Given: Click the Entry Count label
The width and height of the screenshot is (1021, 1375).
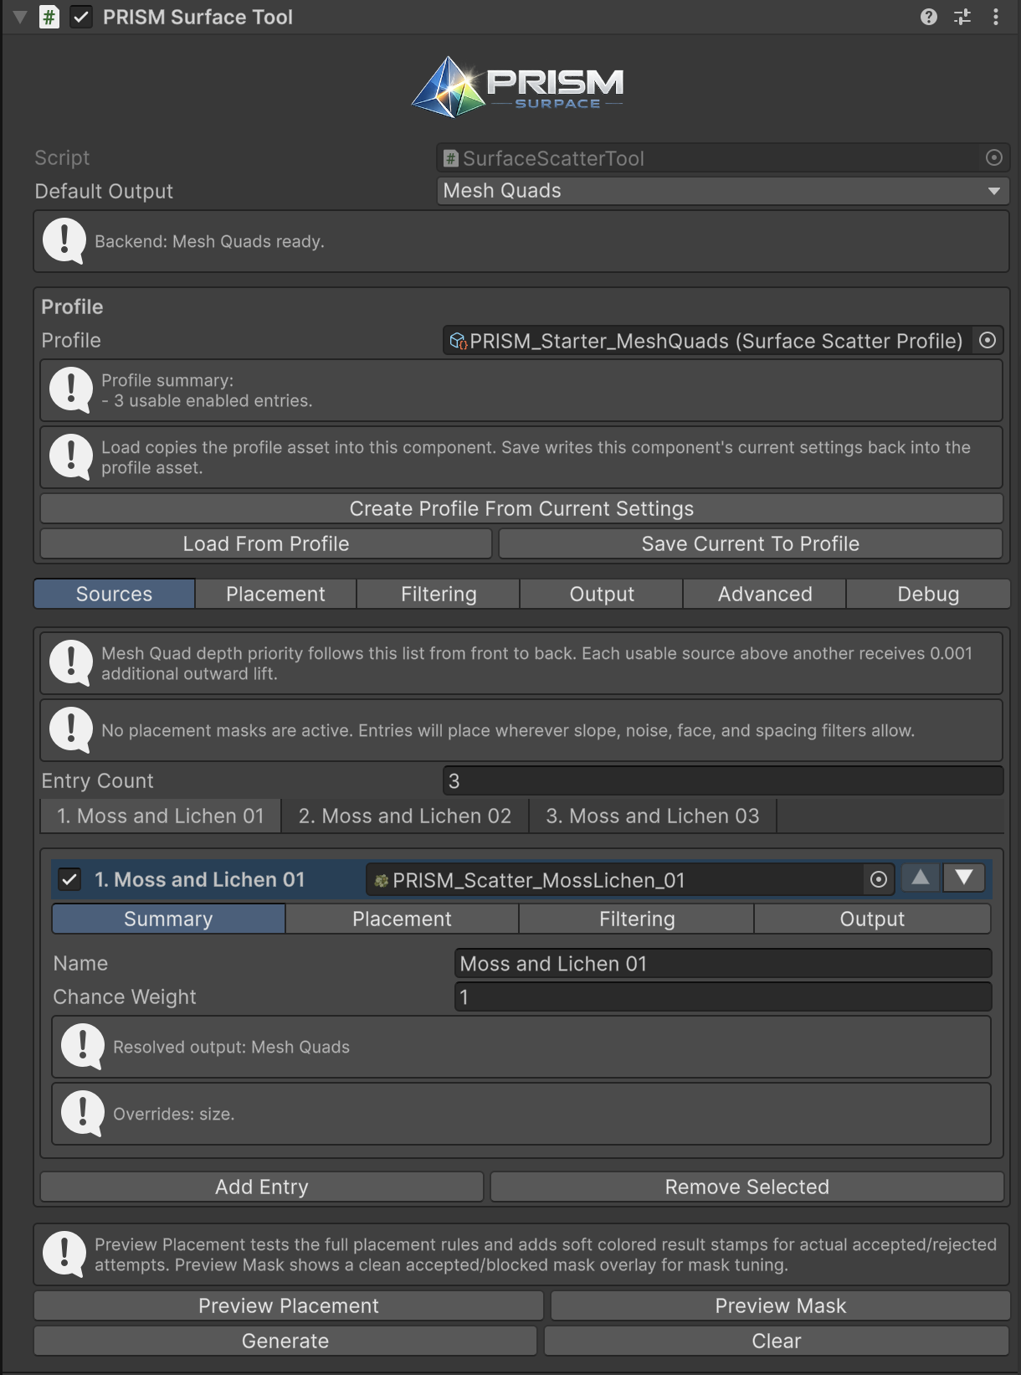Looking at the screenshot, I should click(97, 780).
